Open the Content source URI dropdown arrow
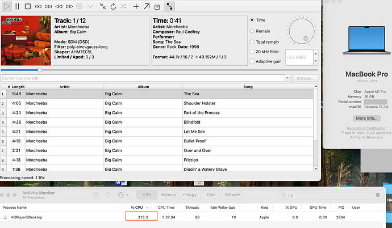The image size is (392, 228). click(287, 78)
